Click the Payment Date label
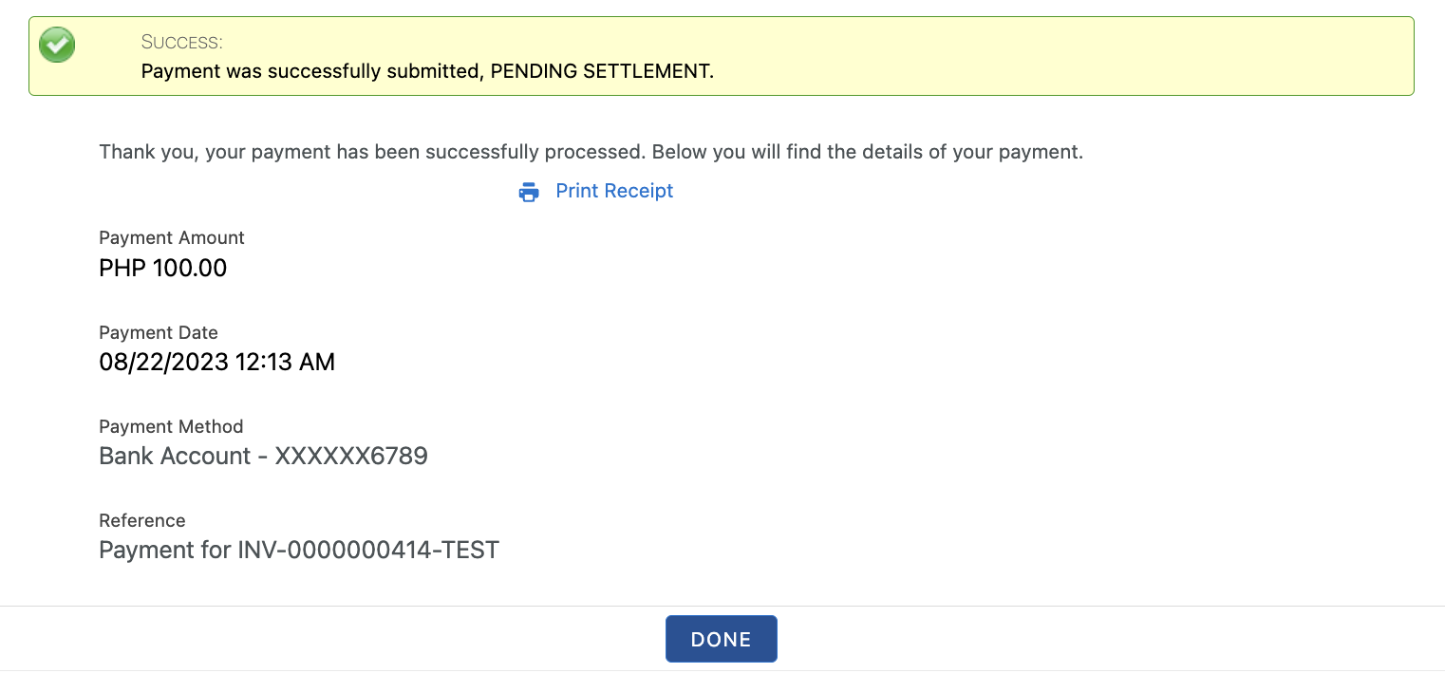The width and height of the screenshot is (1445, 692). [x=159, y=332]
